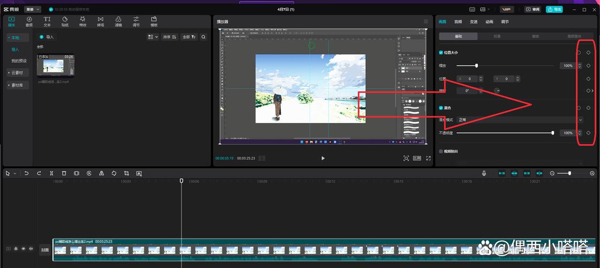
Task: Select the 贴纸 (Stickers) icon
Action: pos(65,21)
